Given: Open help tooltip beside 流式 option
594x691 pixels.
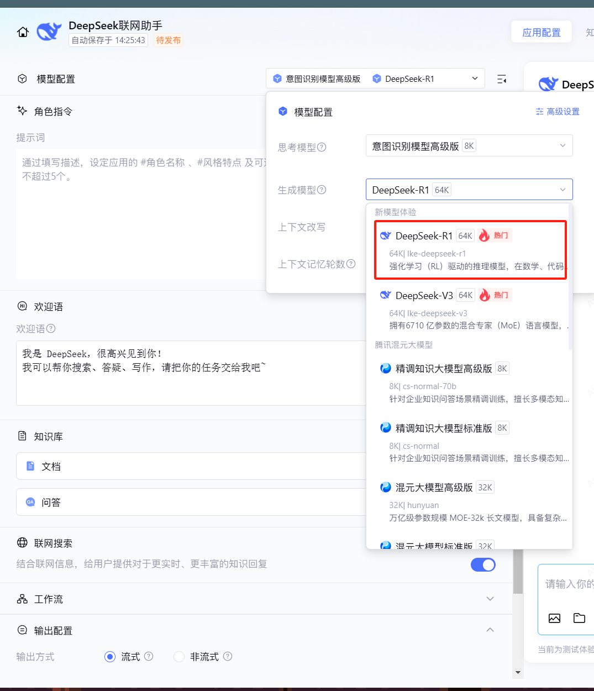Looking at the screenshot, I should (x=149, y=656).
